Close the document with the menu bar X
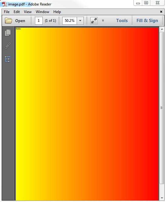The width and height of the screenshot is (165, 202). [161, 12]
